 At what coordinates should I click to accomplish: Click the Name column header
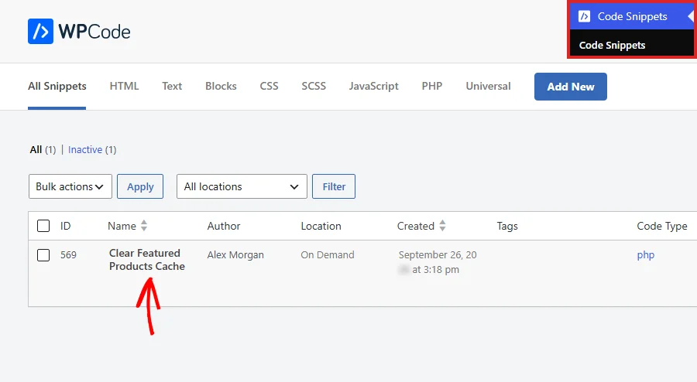pyautogui.click(x=122, y=226)
